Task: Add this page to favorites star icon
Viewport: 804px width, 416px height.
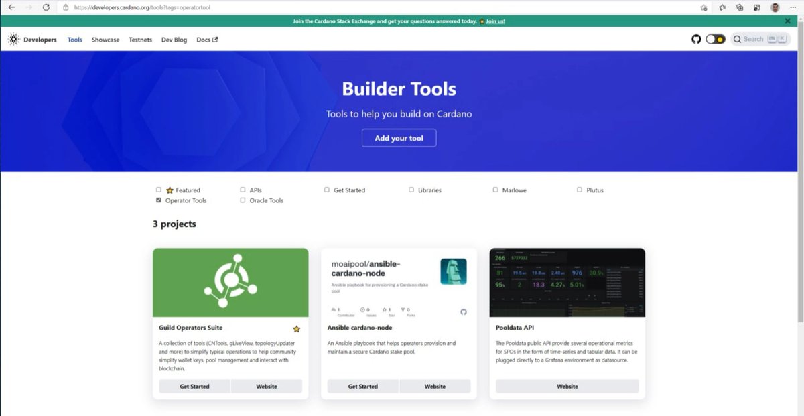Action: click(703, 7)
